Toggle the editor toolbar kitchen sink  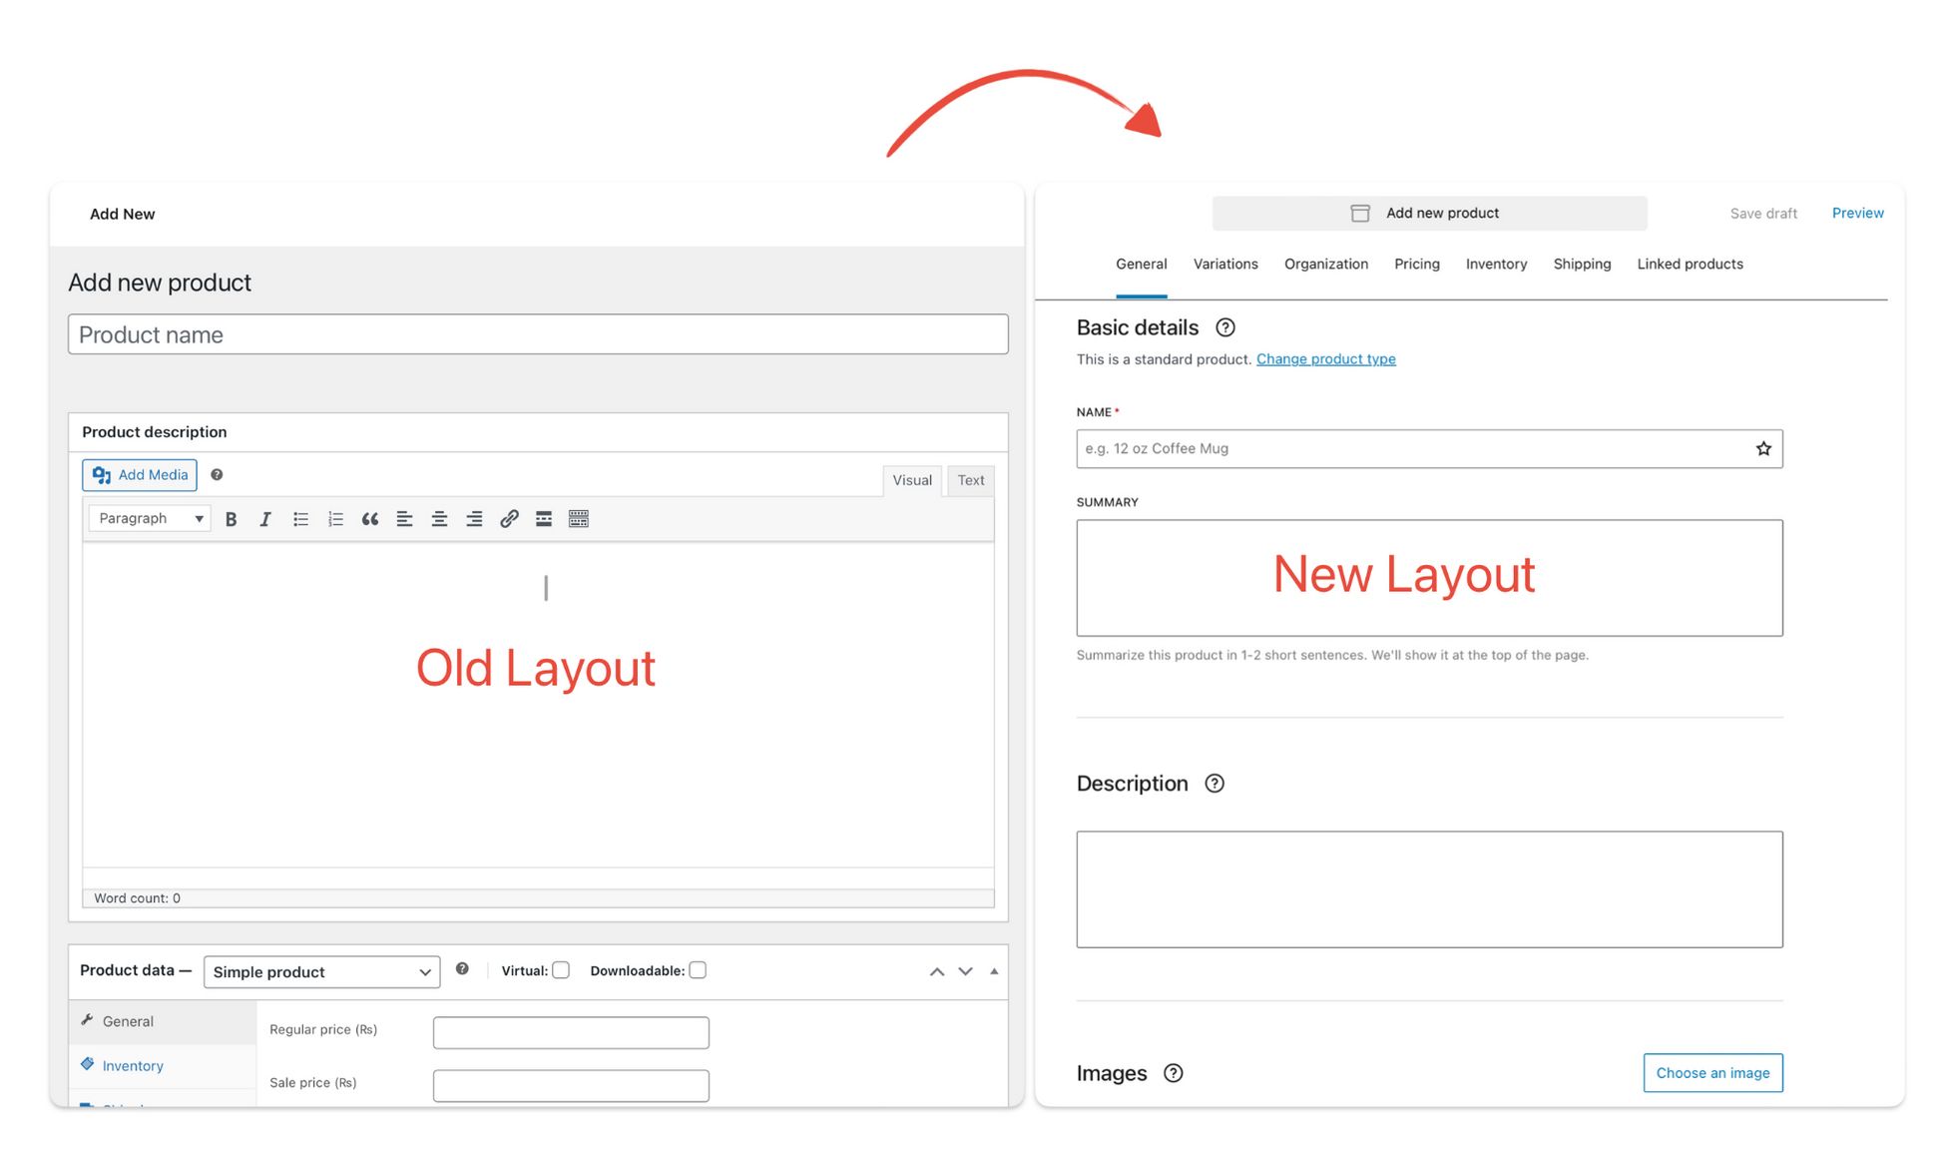pos(579,519)
